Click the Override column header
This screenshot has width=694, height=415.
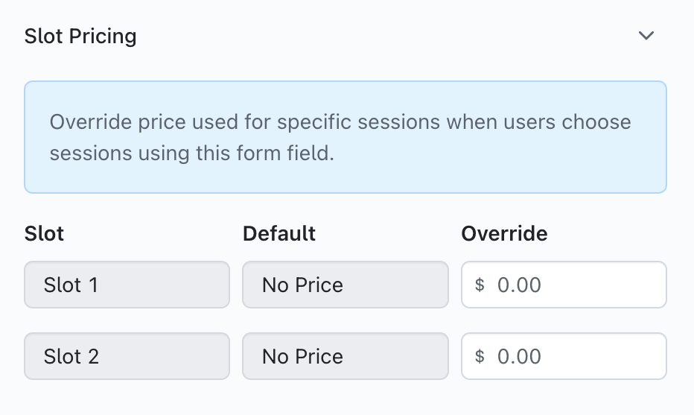[504, 233]
